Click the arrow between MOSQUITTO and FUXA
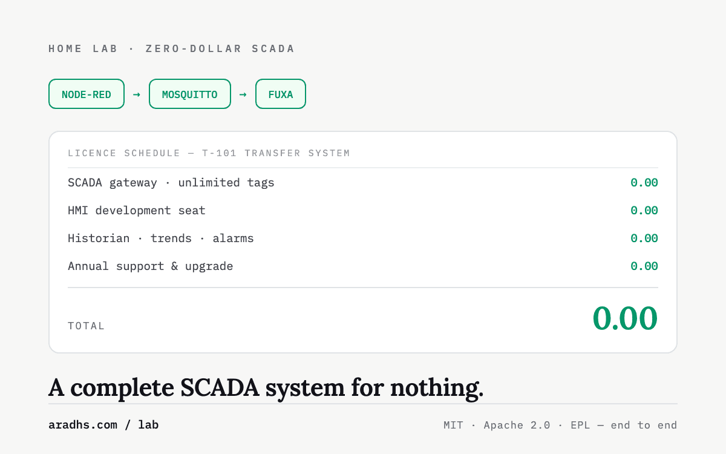Screen dimensions: 726x454 pyautogui.click(x=243, y=94)
